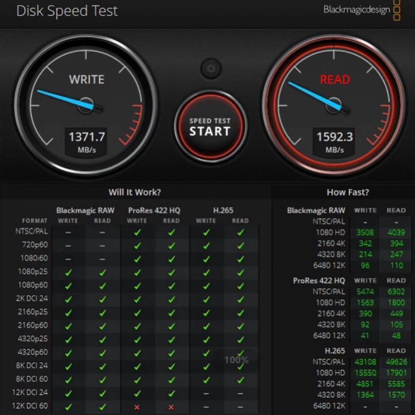The image size is (415, 415).
Task: Click the ProRes 422 HQ NTSC/PAL read value 6302
Action: (396, 292)
